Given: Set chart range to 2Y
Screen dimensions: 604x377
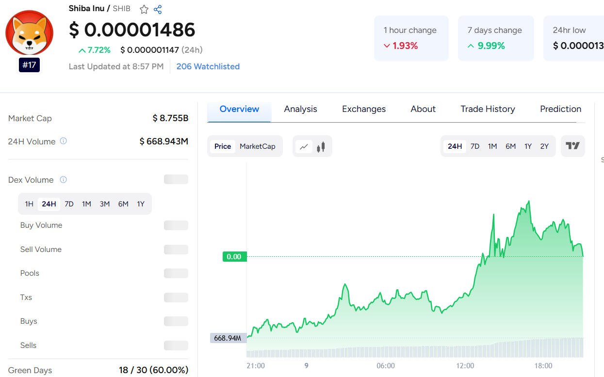Looking at the screenshot, I should [544, 146].
